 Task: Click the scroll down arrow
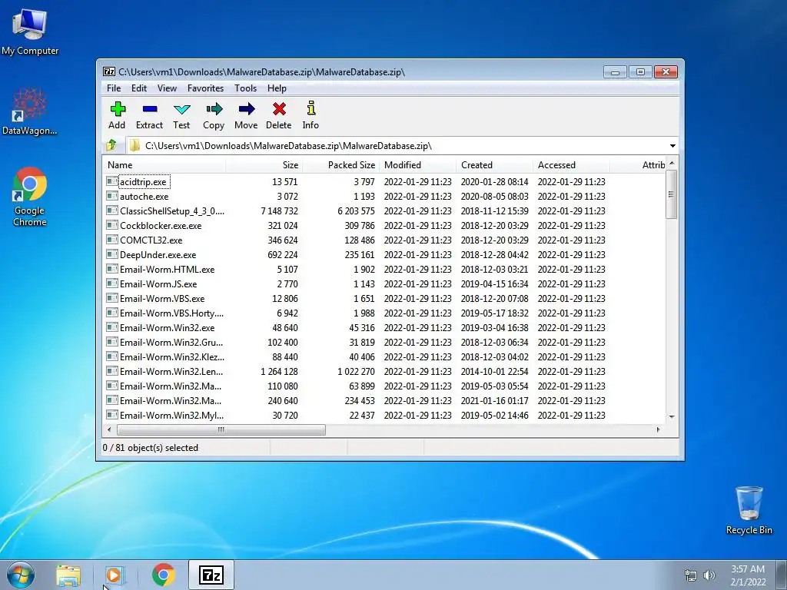(672, 416)
